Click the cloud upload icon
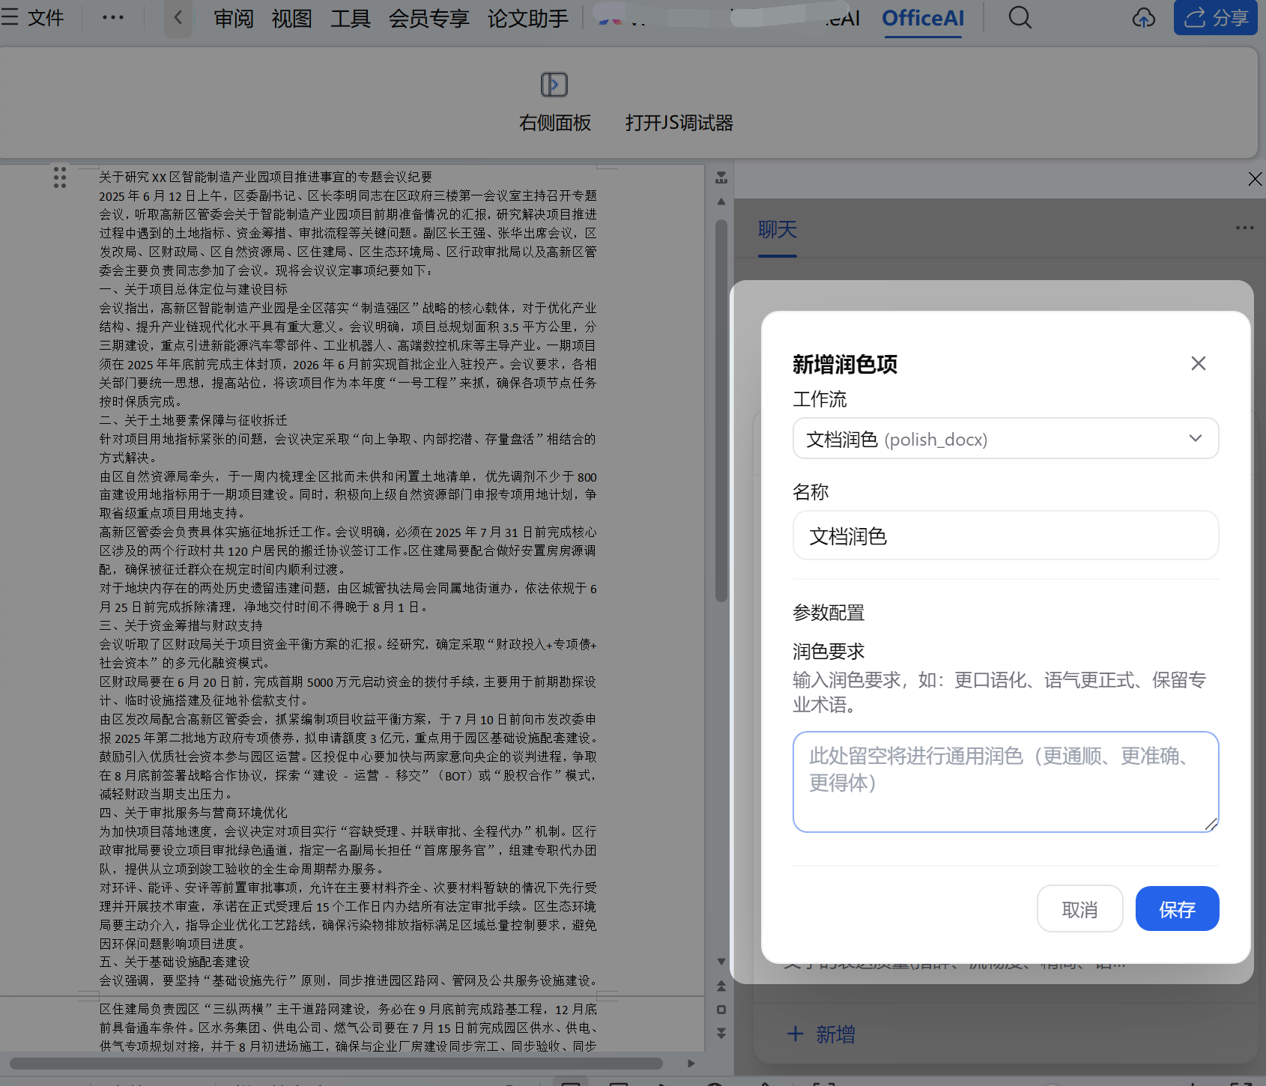The image size is (1266, 1086). click(x=1143, y=17)
